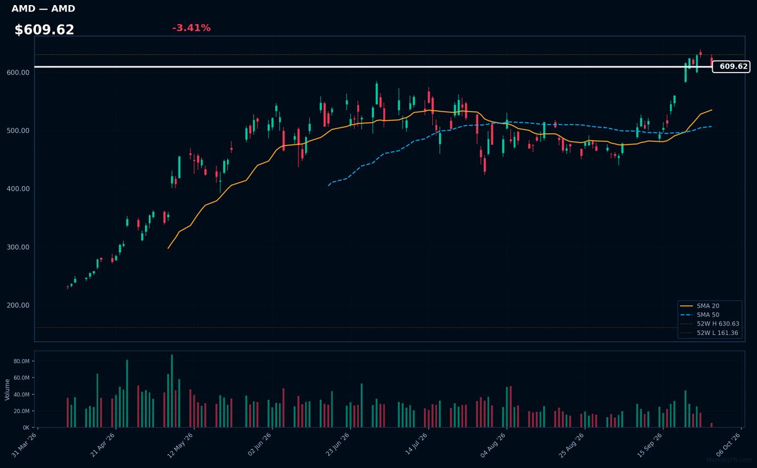Click the 23 Jun '26 date label
Viewport: 757px width, 468px height.
[x=339, y=445]
